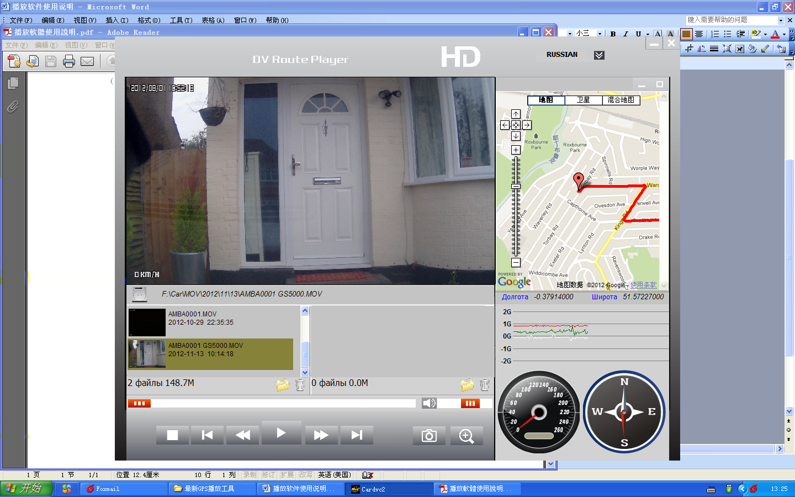Open the font size 小三 dropdown

(x=600, y=34)
